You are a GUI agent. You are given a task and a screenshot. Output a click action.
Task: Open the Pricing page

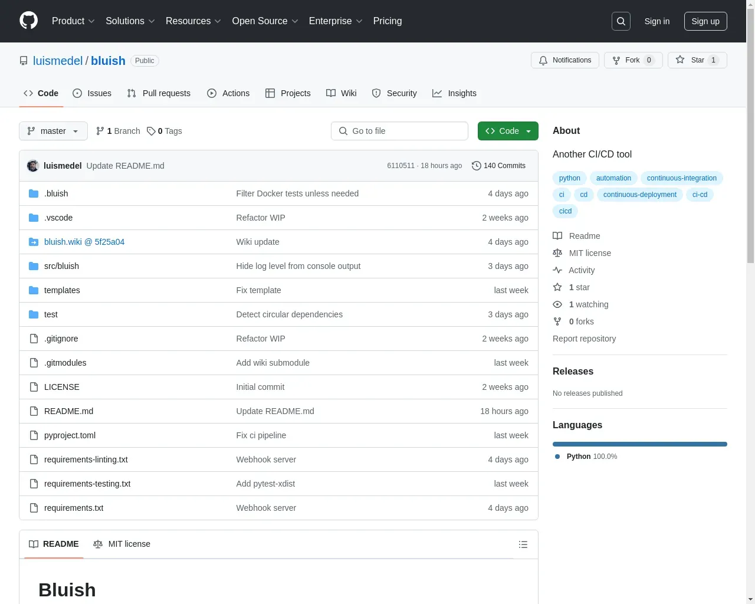[388, 21]
